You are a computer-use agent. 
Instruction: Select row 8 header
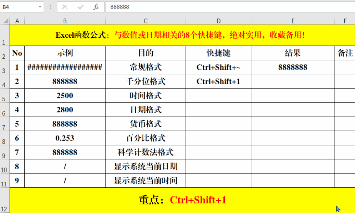(x=5, y=138)
